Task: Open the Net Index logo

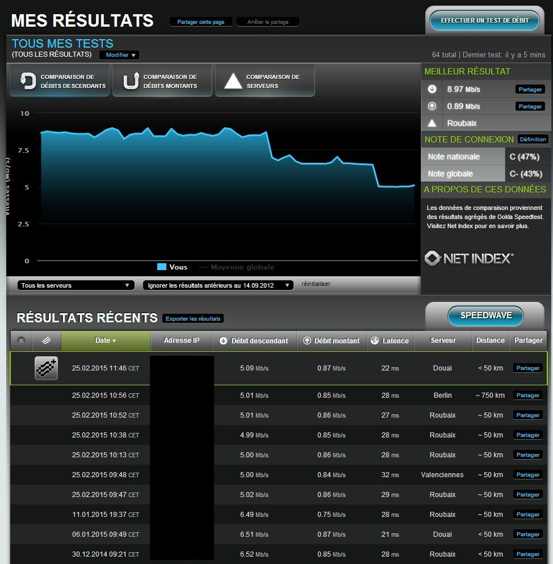Action: (469, 258)
